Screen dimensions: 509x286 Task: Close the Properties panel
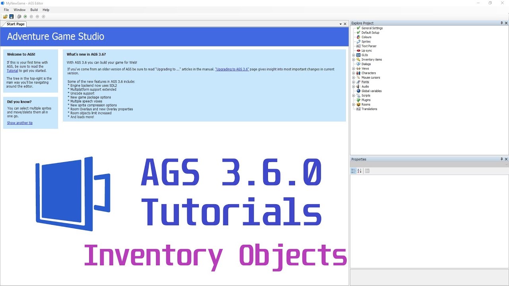point(506,159)
